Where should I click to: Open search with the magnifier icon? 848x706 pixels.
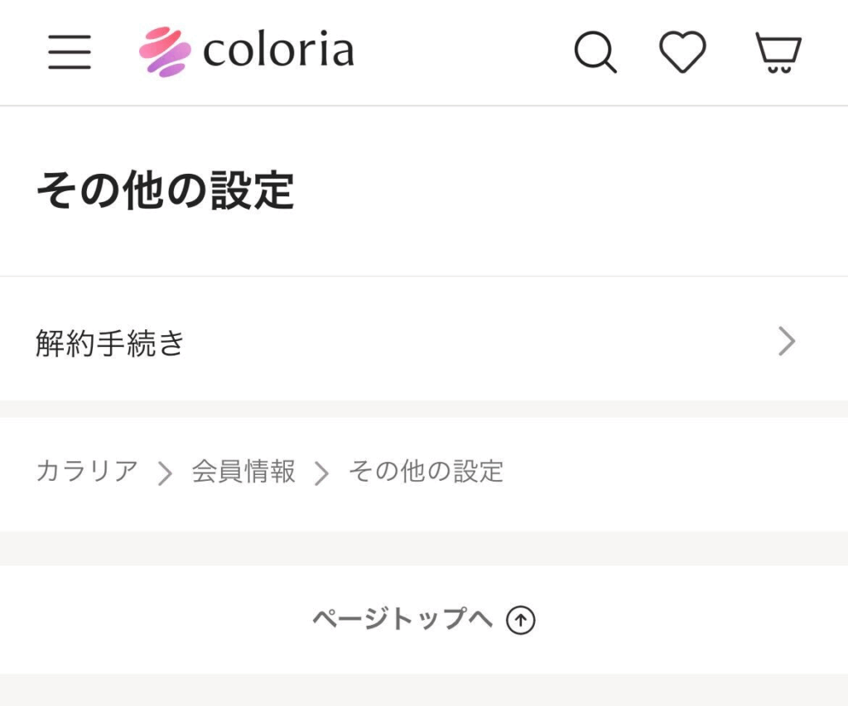click(595, 53)
